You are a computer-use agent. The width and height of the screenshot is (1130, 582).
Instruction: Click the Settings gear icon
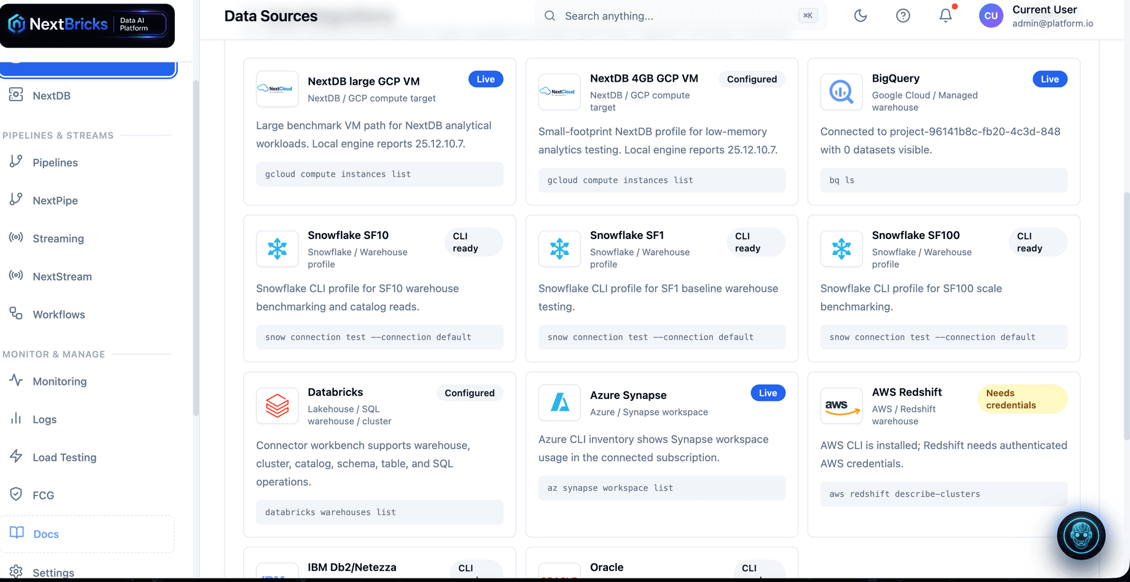click(x=16, y=571)
